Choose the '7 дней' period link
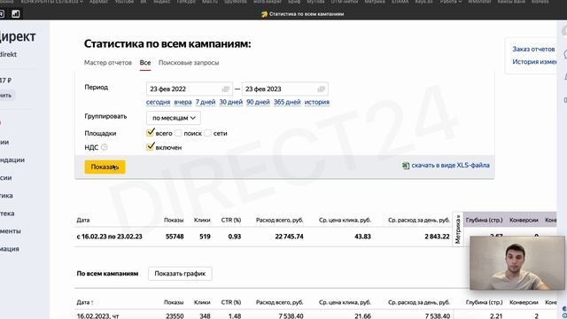The width and height of the screenshot is (567, 319). [x=206, y=102]
